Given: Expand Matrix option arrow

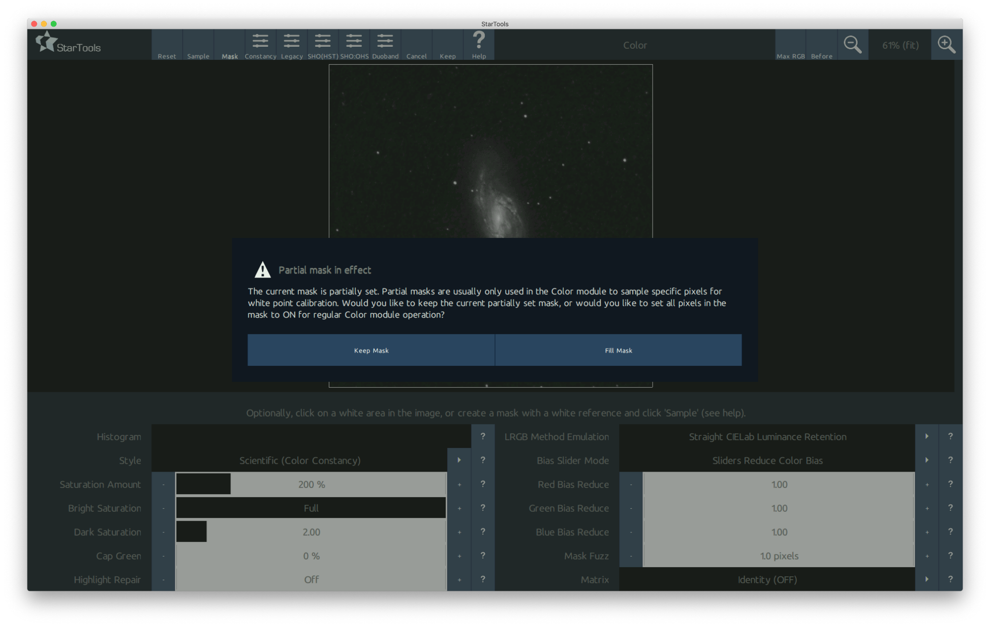Looking at the screenshot, I should tap(927, 579).
